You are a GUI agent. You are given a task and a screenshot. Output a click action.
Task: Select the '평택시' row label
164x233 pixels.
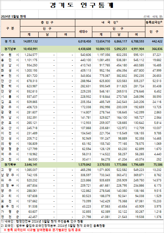point(10,86)
